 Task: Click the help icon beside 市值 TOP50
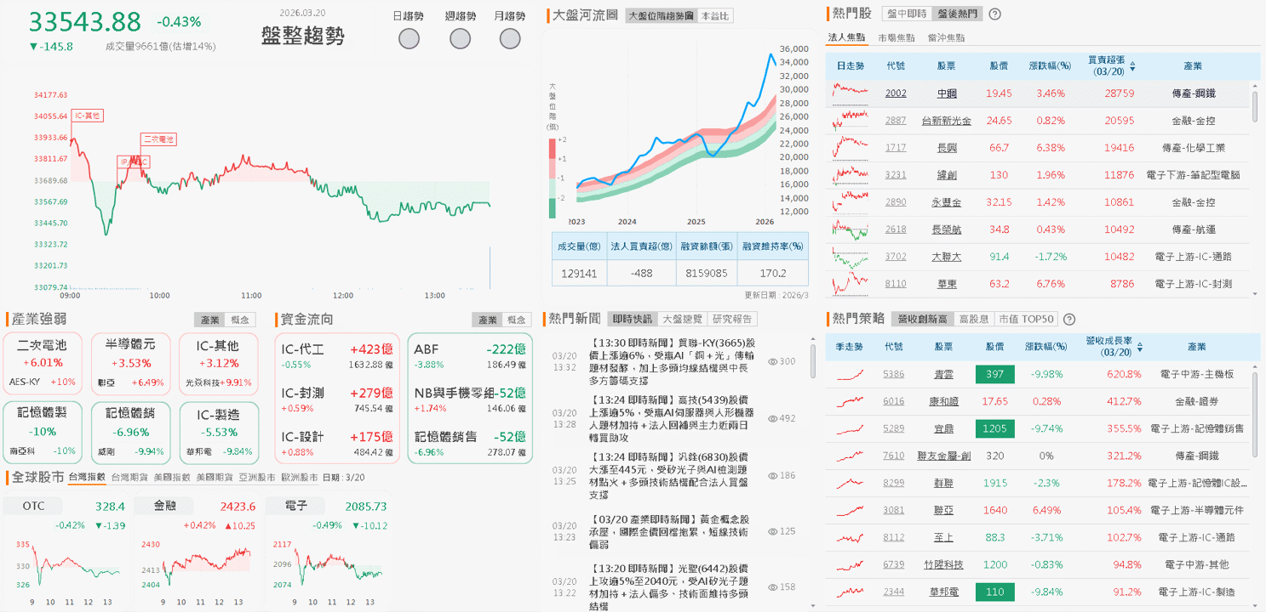pos(1069,320)
